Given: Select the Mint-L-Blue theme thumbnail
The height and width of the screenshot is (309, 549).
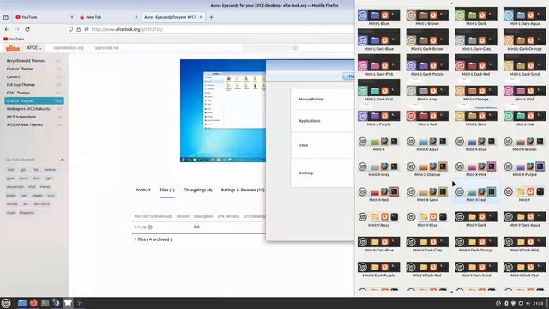Looking at the screenshot, I should click(x=378, y=17).
